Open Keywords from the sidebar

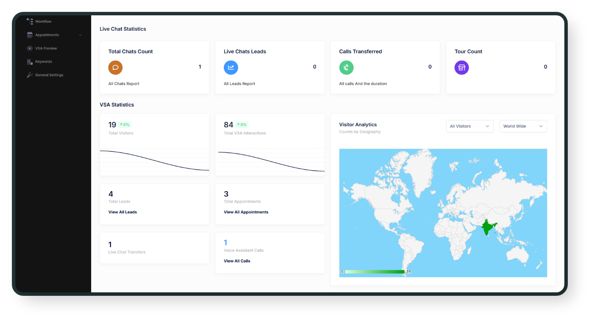pos(44,62)
